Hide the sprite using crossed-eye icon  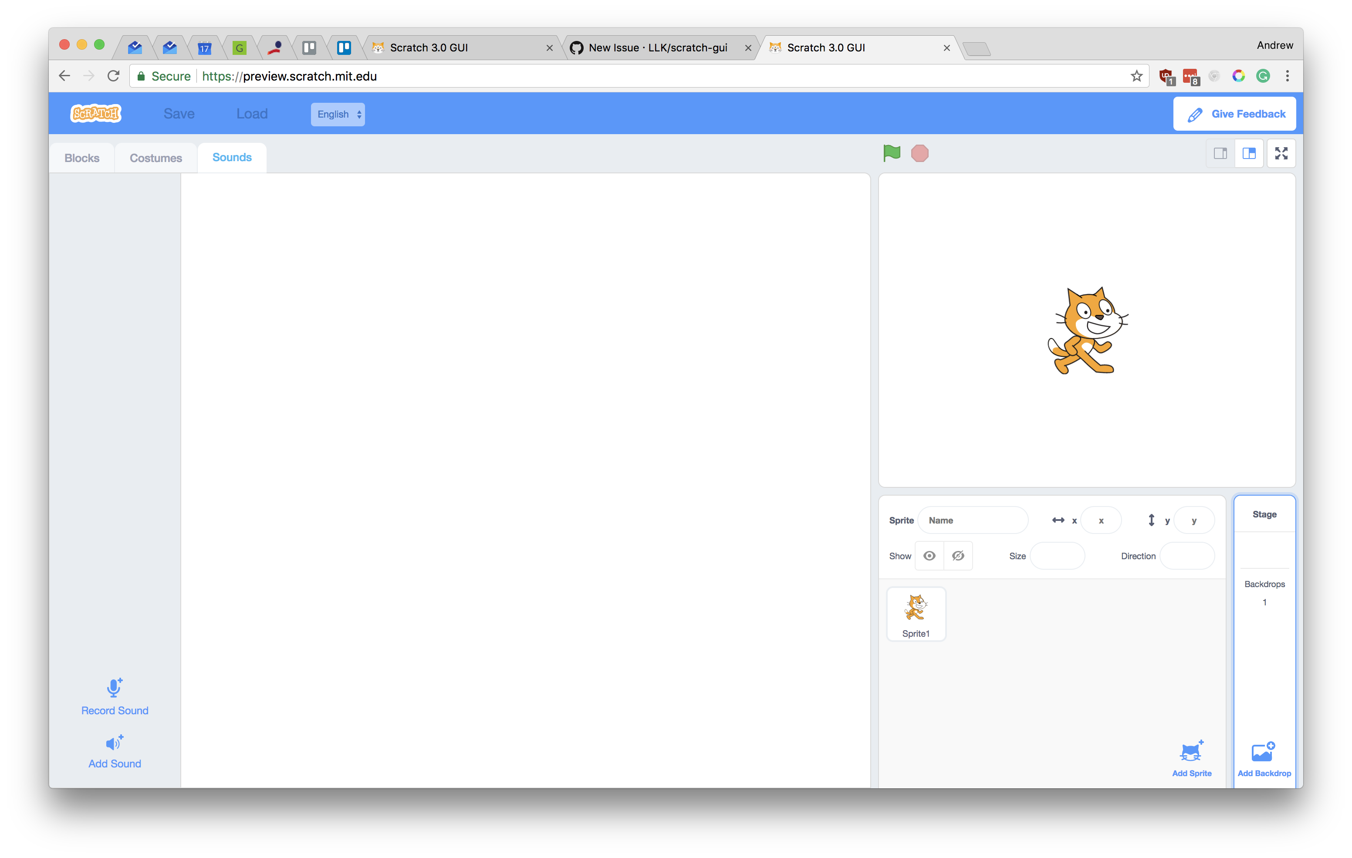[x=958, y=555]
